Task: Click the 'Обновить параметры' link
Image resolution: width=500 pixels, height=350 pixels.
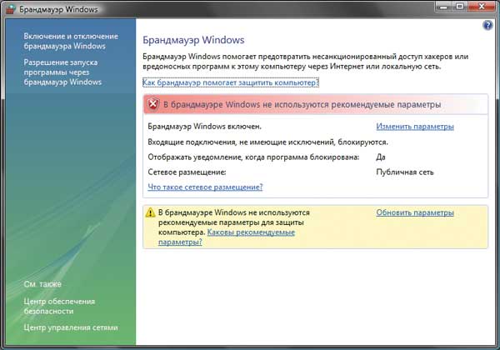Action: coord(415,213)
